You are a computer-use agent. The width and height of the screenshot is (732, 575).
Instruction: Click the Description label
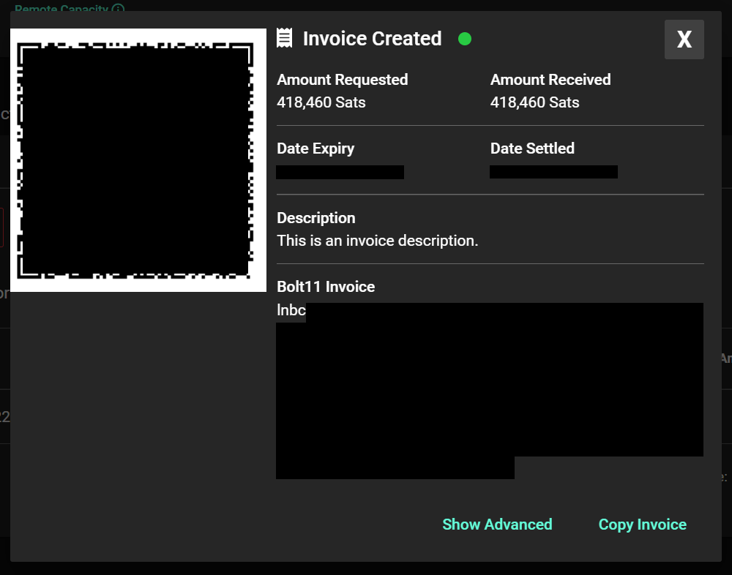pyautogui.click(x=316, y=218)
